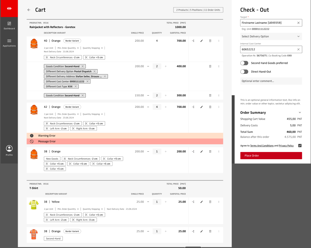Open Applications in the sidebar
311x248 pixels.
pyautogui.click(x=9, y=43)
